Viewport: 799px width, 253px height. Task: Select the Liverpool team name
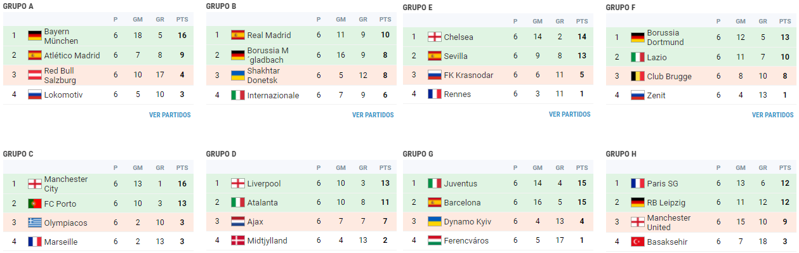point(264,183)
